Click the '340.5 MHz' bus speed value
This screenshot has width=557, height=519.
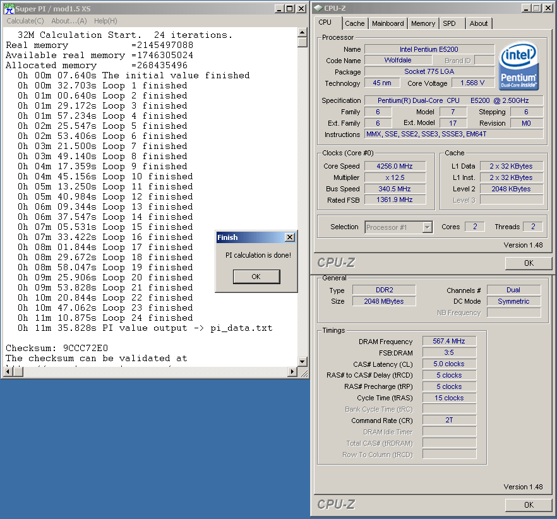pos(395,189)
